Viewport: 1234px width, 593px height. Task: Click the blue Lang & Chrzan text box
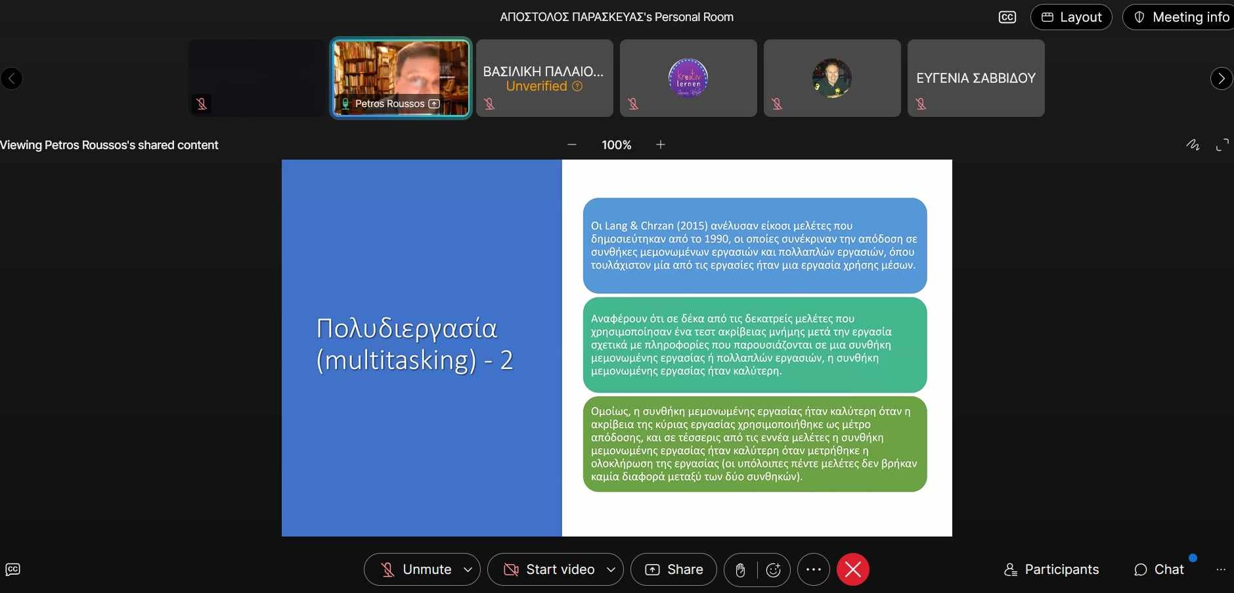(x=755, y=246)
